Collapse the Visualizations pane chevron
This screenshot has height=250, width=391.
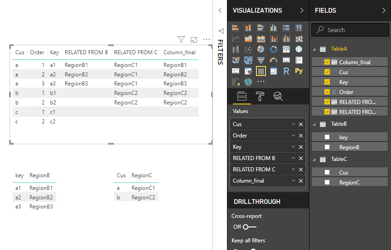click(302, 10)
